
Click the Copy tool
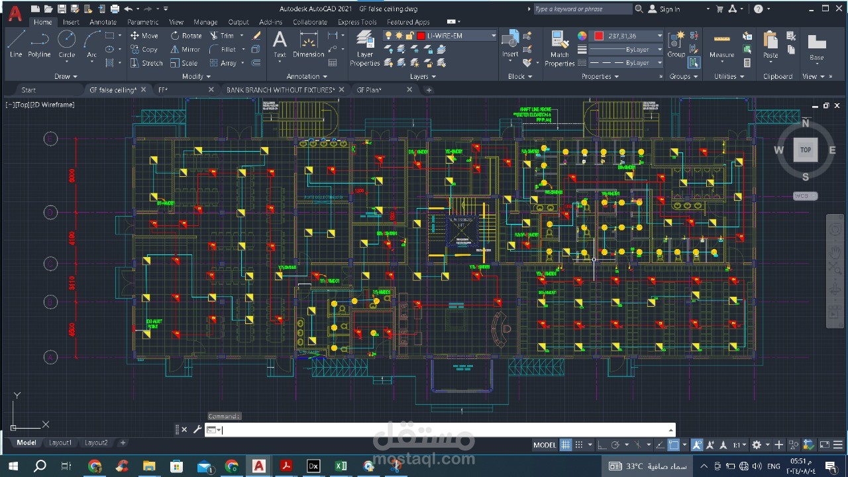(144, 49)
